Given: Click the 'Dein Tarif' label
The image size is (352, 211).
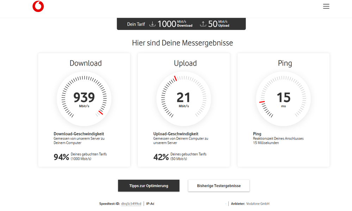Looking at the screenshot, I should [x=136, y=24].
